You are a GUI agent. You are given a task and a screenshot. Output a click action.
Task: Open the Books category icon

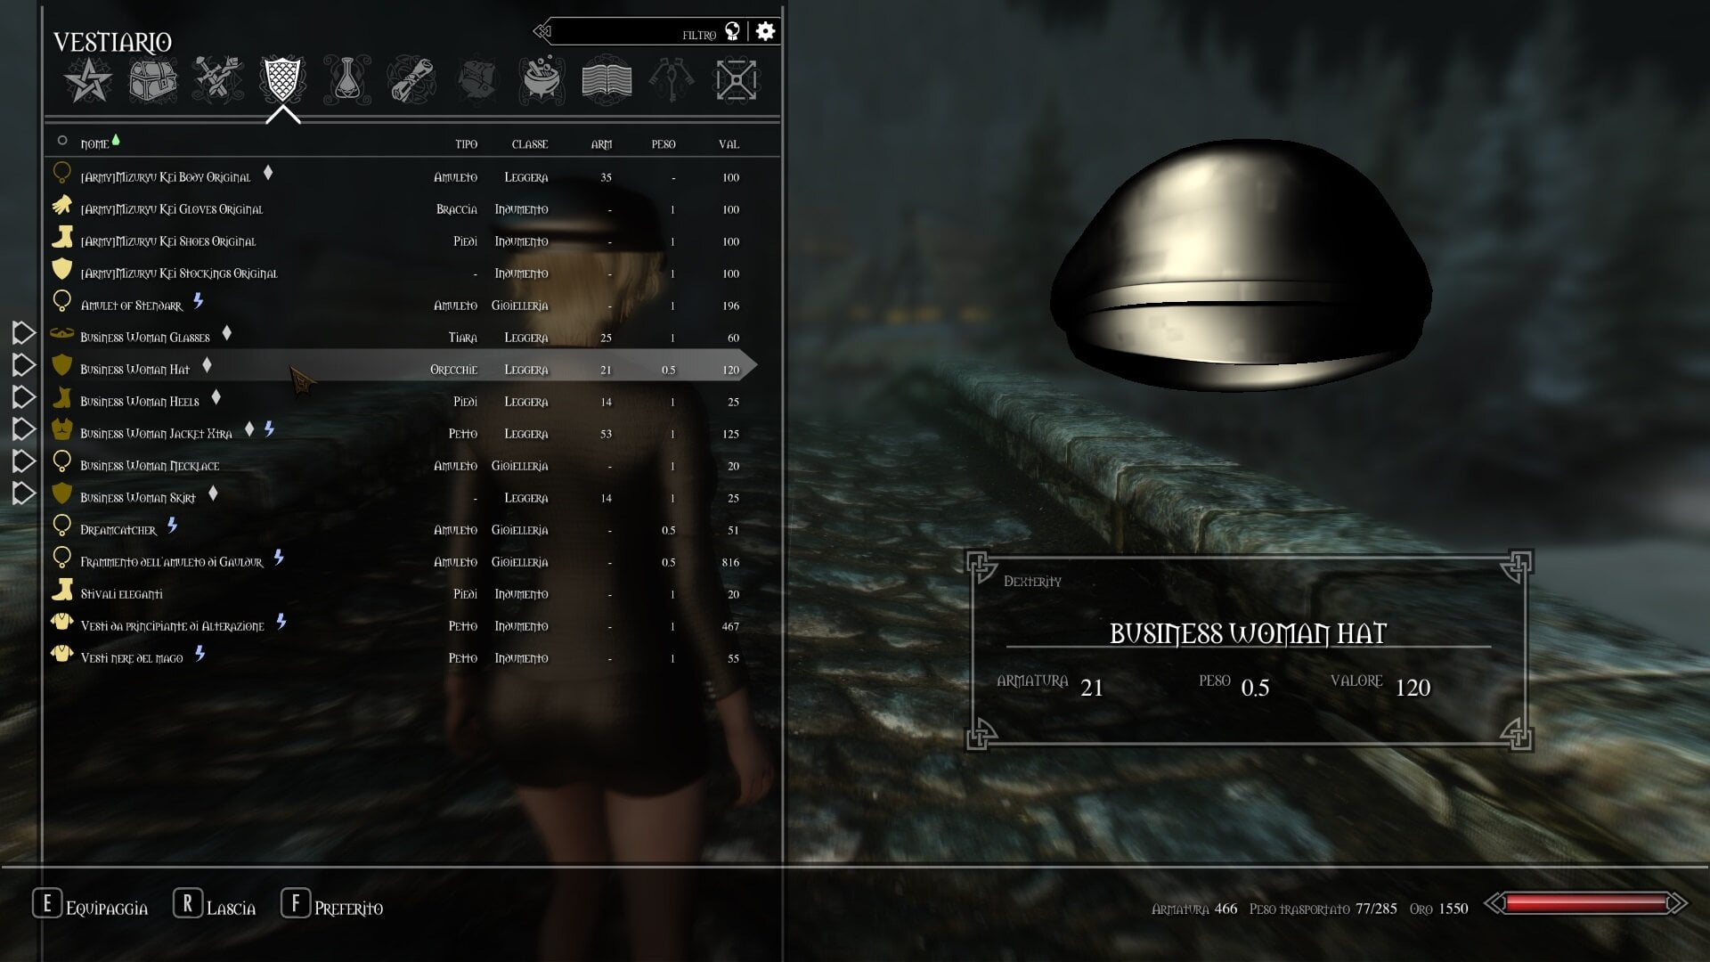(607, 80)
